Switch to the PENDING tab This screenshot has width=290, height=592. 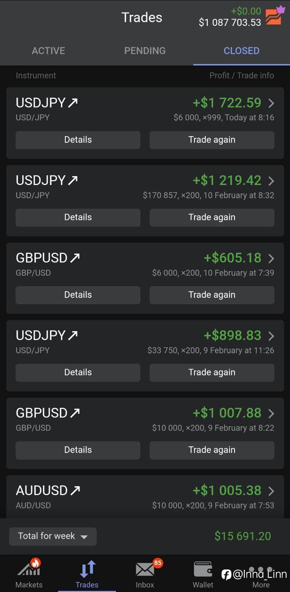point(145,51)
